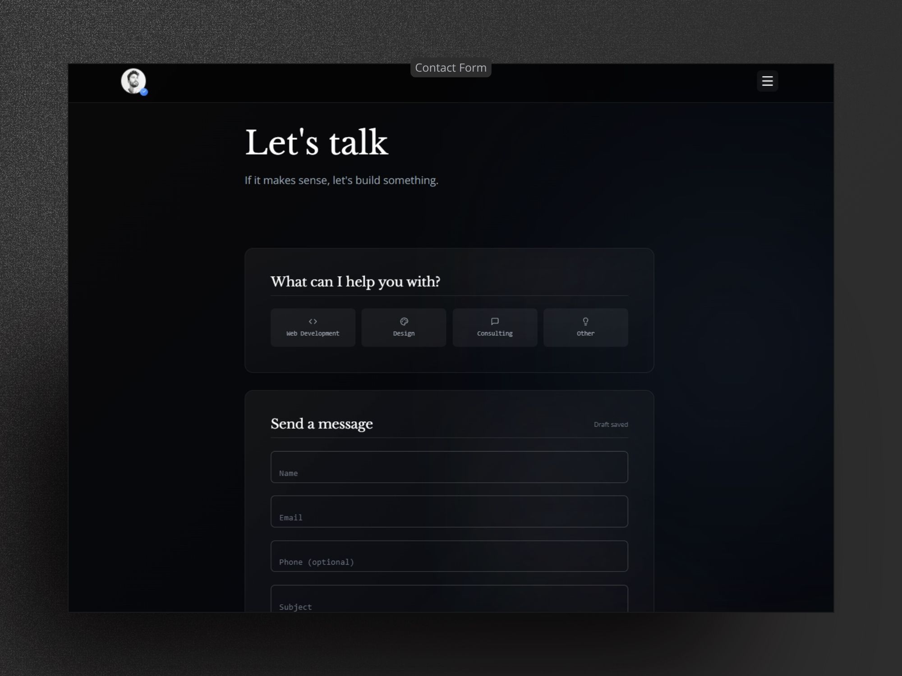The height and width of the screenshot is (676, 902).
Task: Click the code brackets icon
Action: point(313,321)
